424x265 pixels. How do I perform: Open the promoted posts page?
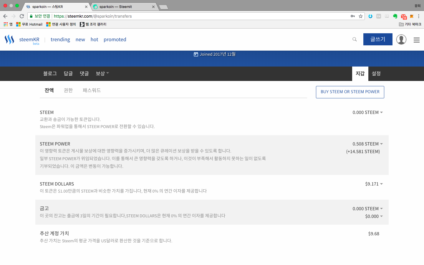pyautogui.click(x=115, y=39)
